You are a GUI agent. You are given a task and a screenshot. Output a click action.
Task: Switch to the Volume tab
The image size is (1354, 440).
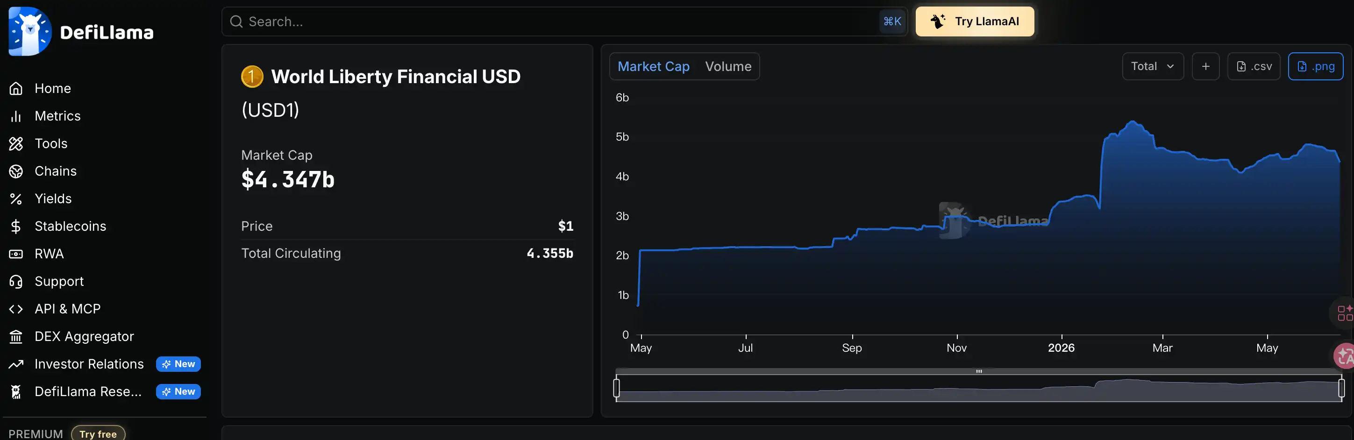[x=728, y=66]
